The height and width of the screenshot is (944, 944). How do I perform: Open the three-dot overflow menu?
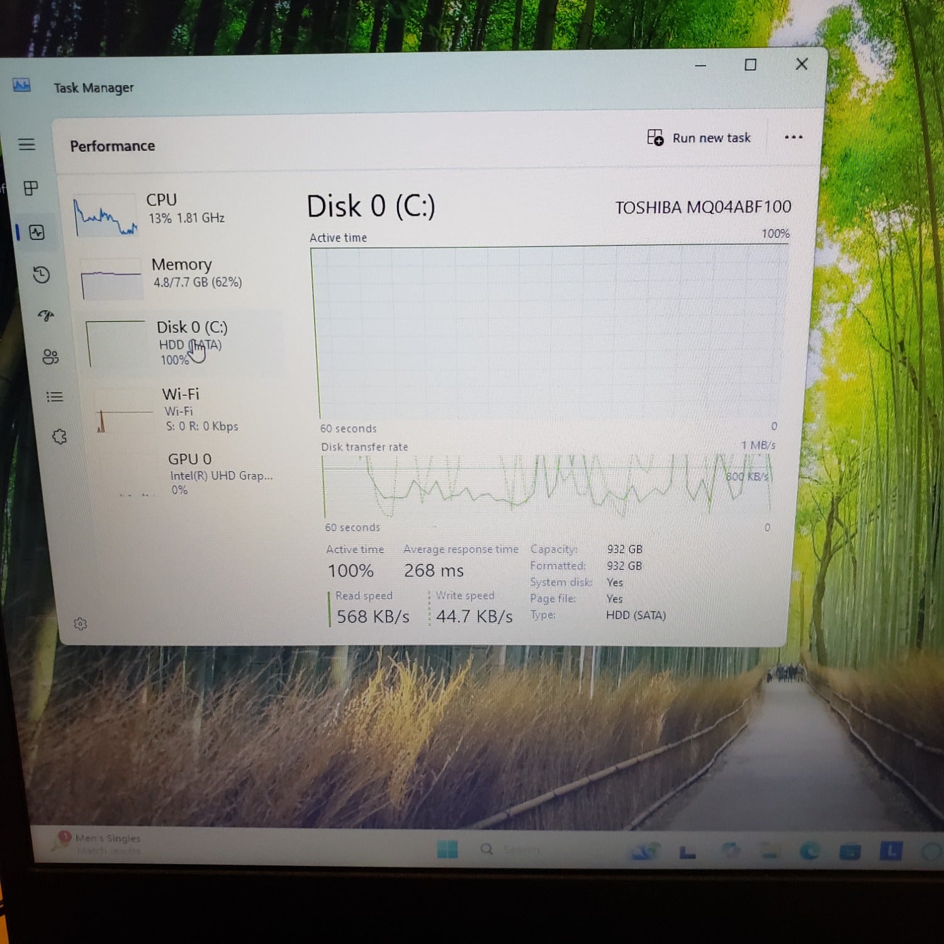[794, 137]
